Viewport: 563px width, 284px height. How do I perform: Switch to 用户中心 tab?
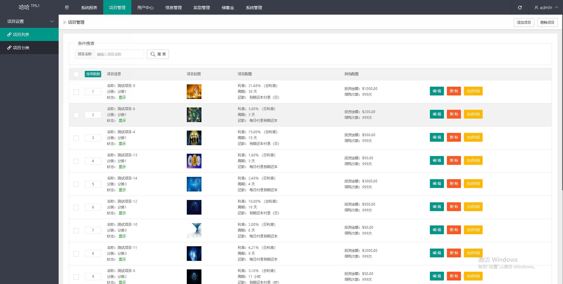[x=145, y=8]
